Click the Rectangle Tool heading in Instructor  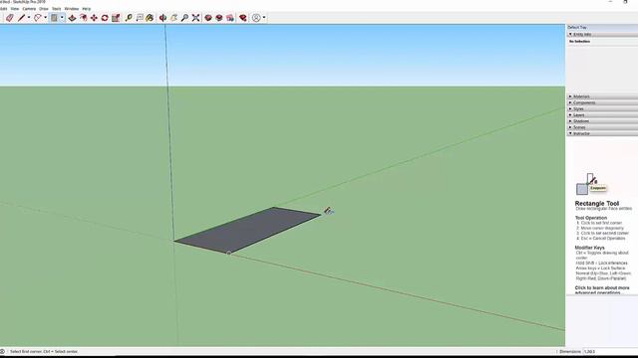pyautogui.click(x=597, y=203)
